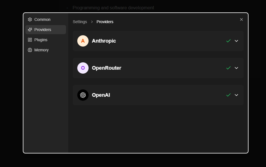This screenshot has width=266, height=167.
Task: Open the Common settings section
Action: click(46, 19)
